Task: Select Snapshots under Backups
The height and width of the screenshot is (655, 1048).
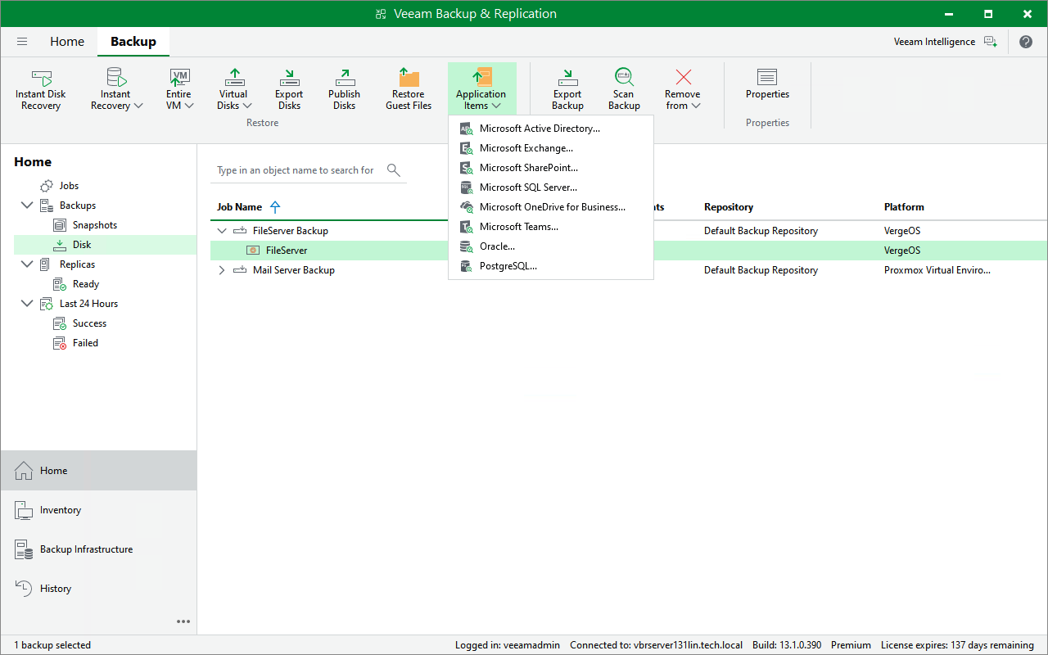Action: tap(94, 225)
